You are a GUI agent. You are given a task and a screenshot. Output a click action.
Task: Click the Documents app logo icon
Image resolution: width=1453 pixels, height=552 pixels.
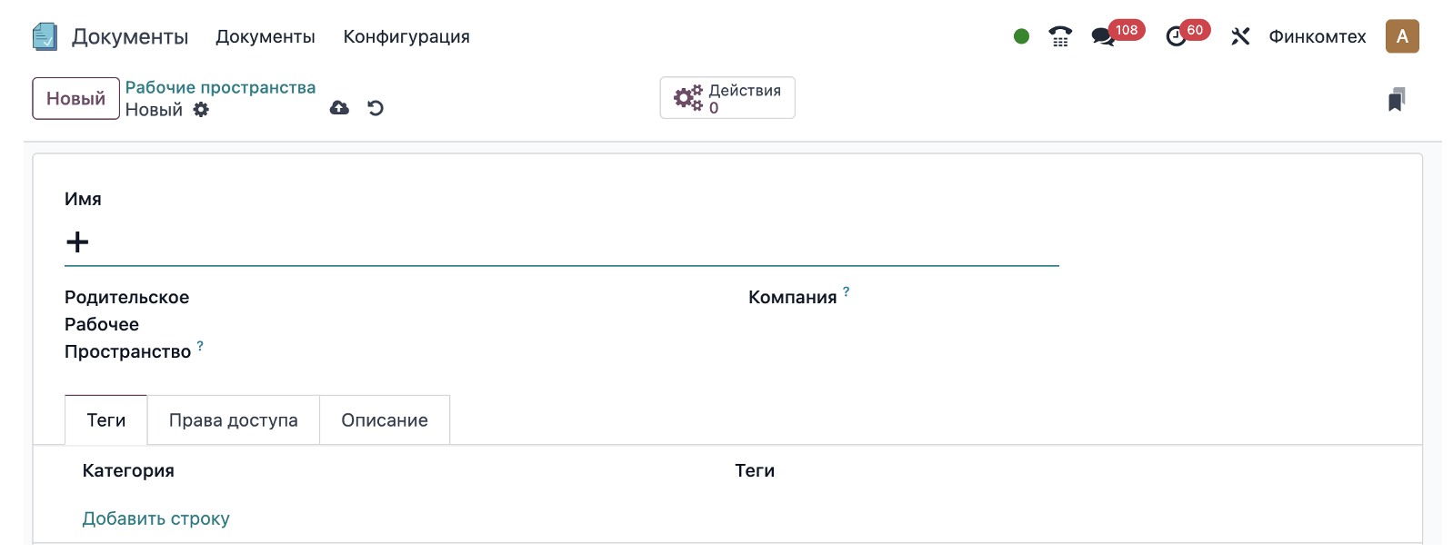pyautogui.click(x=45, y=36)
